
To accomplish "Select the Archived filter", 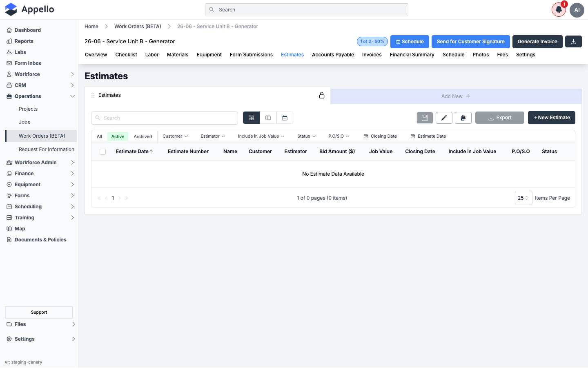I will click(x=143, y=136).
